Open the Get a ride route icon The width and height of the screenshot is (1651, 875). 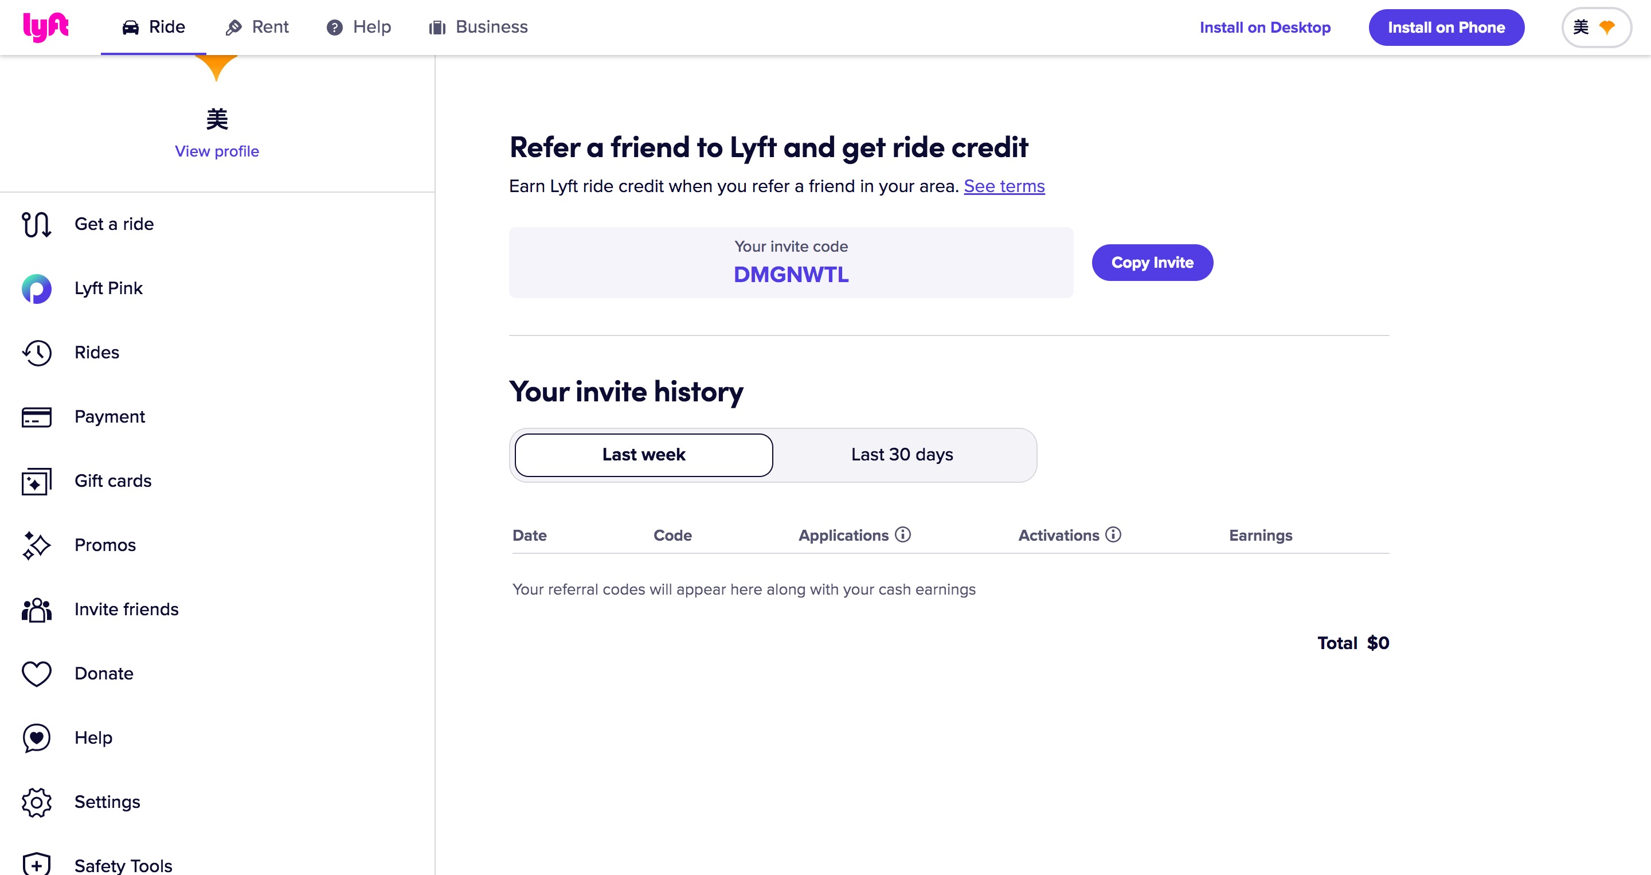37,224
